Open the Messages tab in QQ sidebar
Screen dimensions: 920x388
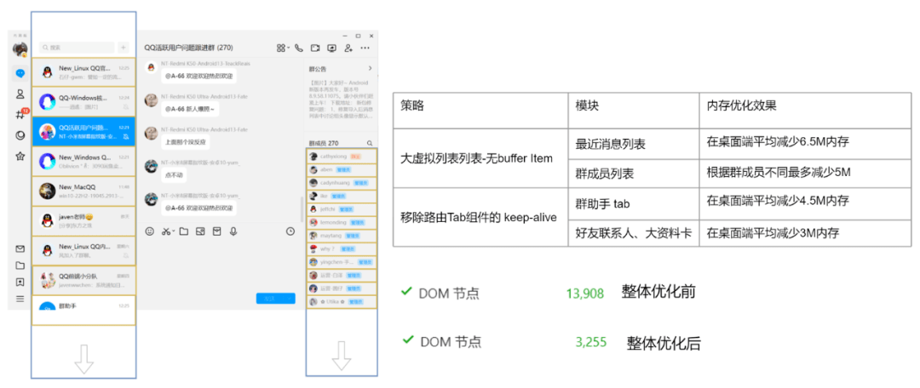(20, 73)
